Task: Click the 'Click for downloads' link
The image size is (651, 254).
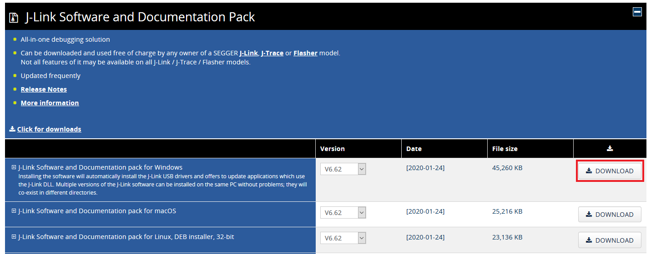Action: click(x=49, y=129)
